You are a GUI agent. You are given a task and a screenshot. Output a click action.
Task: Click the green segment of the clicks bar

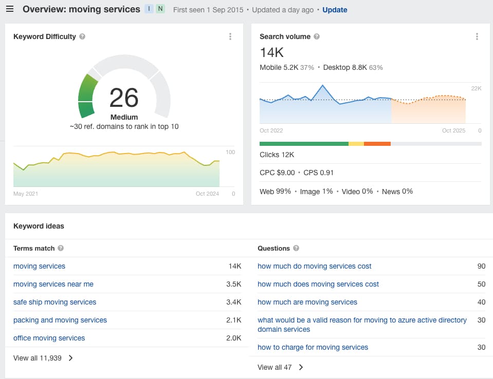pyautogui.click(x=303, y=143)
